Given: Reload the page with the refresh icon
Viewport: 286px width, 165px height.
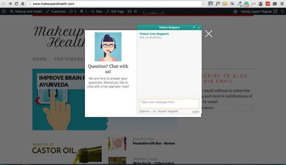Looking at the screenshot, I should [x=16, y=4].
